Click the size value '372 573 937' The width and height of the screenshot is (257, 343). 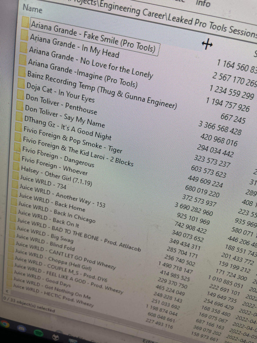200,201
